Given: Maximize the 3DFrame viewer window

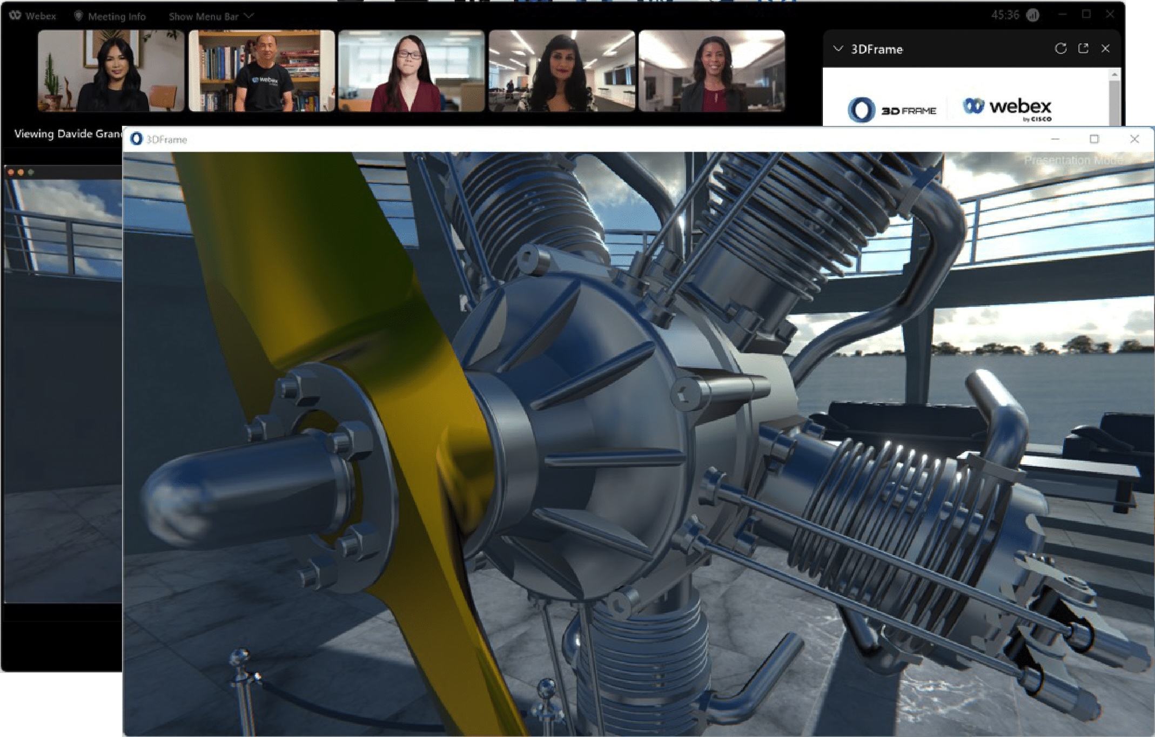Looking at the screenshot, I should point(1094,139).
